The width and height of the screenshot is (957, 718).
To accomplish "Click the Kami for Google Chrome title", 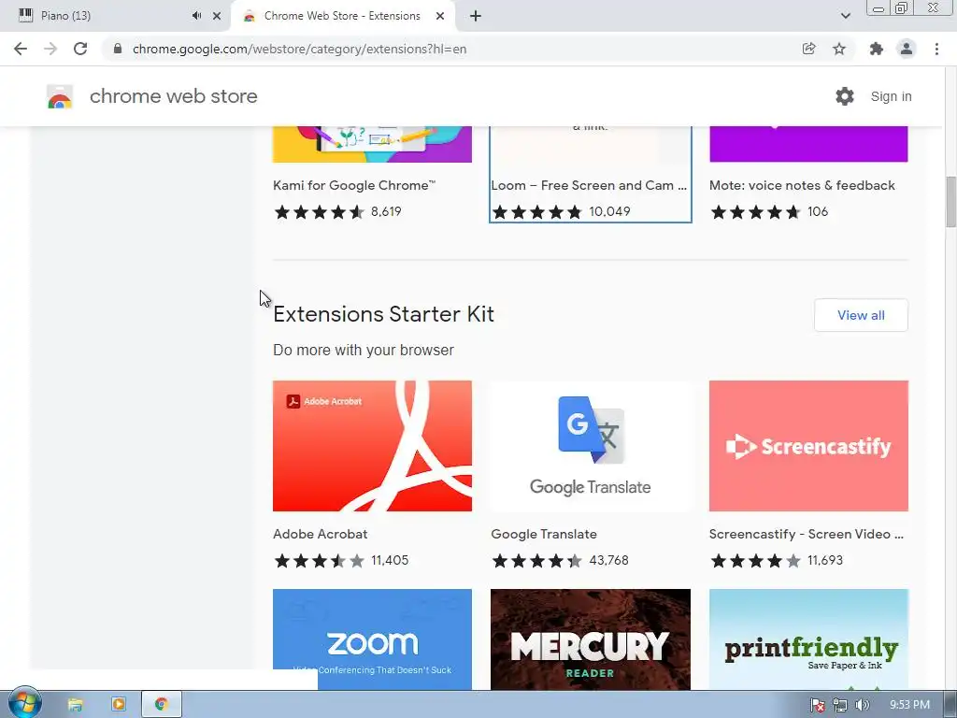I will [x=354, y=186].
